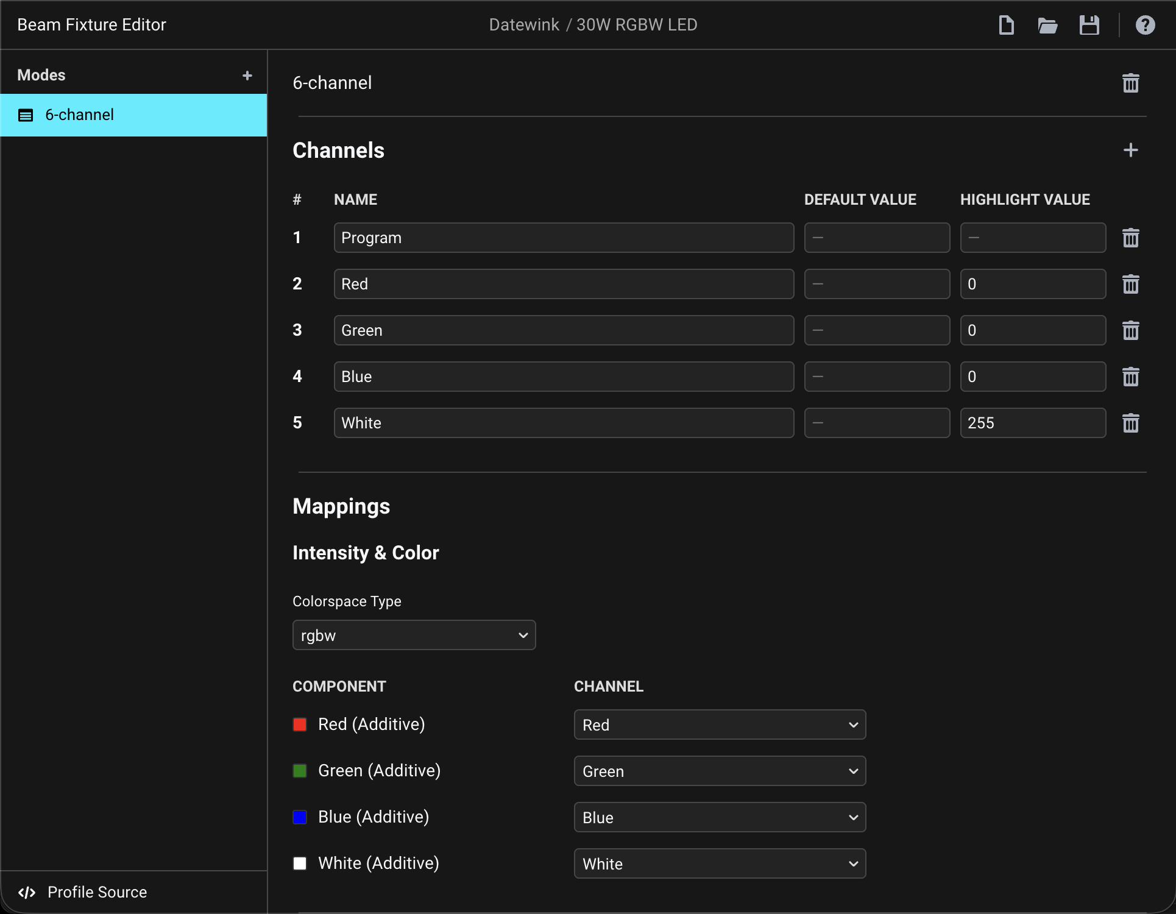Click the White highlight value field showing 255
1176x914 pixels.
[1032, 423]
